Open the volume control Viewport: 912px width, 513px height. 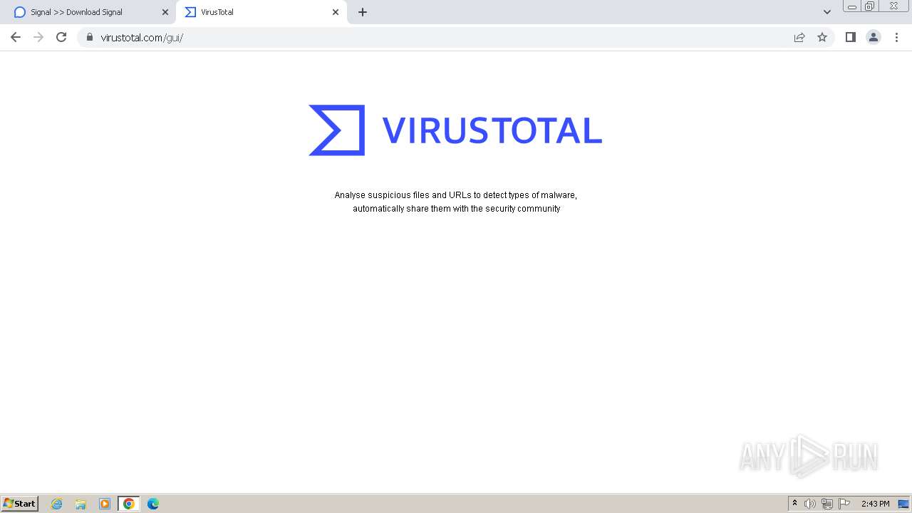810,504
